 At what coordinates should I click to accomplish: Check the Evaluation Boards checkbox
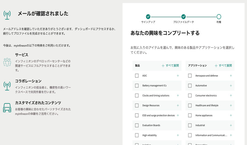click(137, 125)
